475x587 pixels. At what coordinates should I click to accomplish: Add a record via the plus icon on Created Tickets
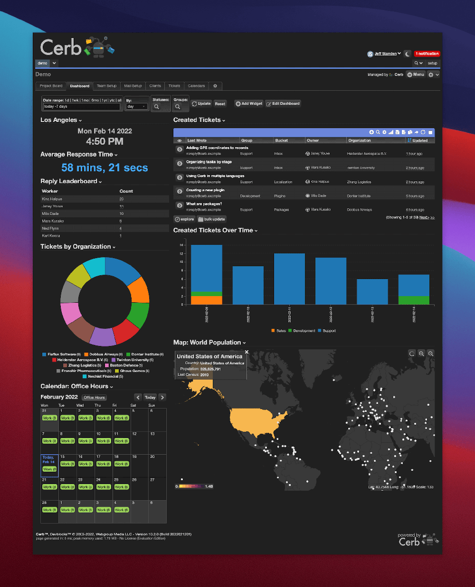pyautogui.click(x=371, y=132)
